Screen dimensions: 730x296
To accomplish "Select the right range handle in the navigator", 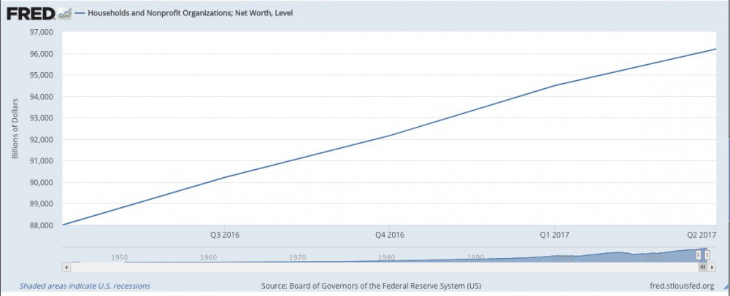I will click(x=707, y=254).
